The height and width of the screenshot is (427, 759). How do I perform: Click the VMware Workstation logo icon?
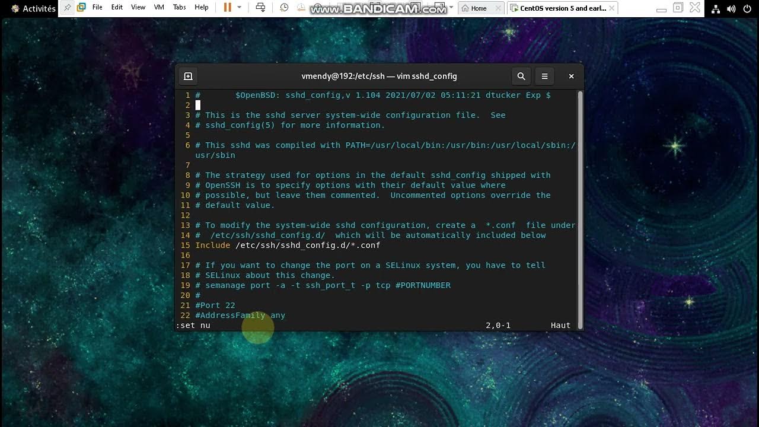click(81, 8)
